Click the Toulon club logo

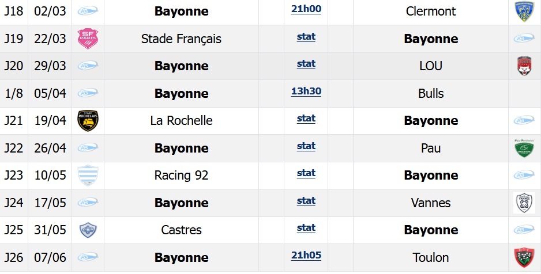[524, 257]
